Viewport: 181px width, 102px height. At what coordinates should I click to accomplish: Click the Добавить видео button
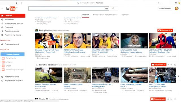pos(165,8)
